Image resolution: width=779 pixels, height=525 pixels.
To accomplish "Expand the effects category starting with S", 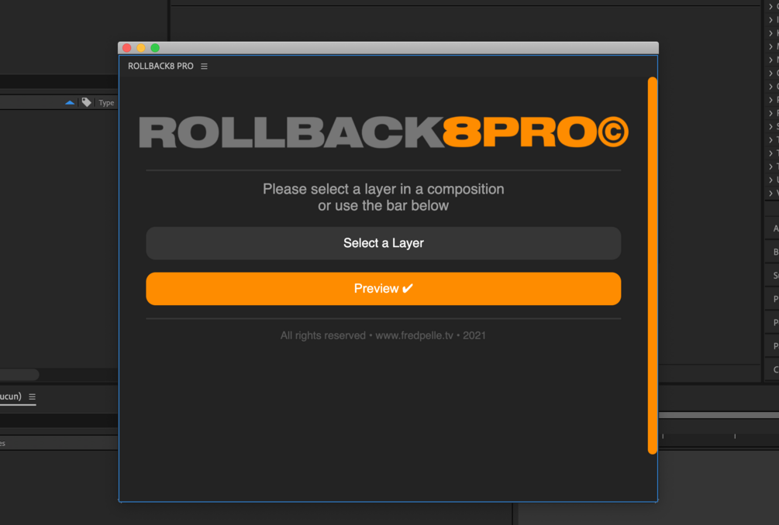I will pos(771,126).
